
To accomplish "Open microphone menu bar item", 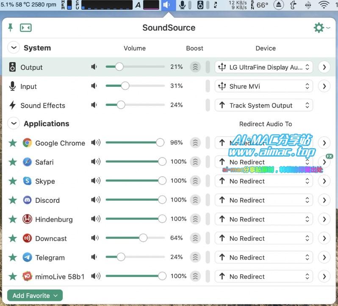I will (x=183, y=5).
